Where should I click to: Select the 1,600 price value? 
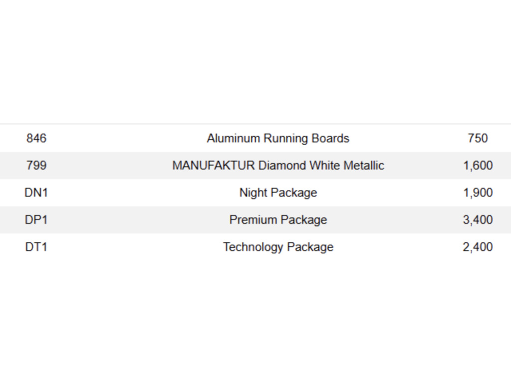click(x=478, y=166)
